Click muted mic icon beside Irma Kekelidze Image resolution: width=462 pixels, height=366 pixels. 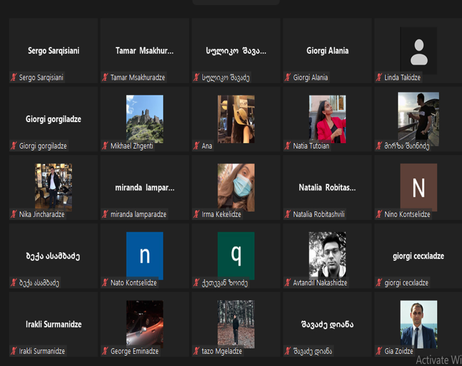coord(196,214)
